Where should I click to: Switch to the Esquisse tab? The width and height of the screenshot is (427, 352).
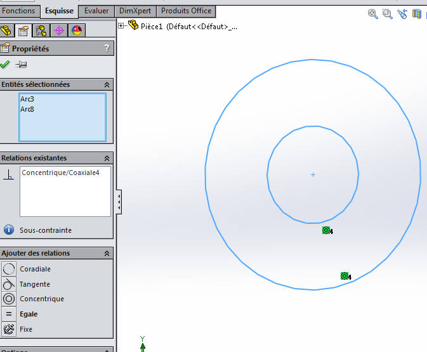(60, 11)
